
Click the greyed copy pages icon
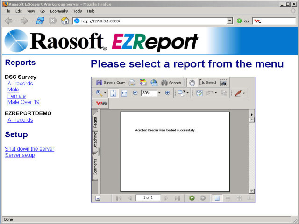(x=224, y=93)
